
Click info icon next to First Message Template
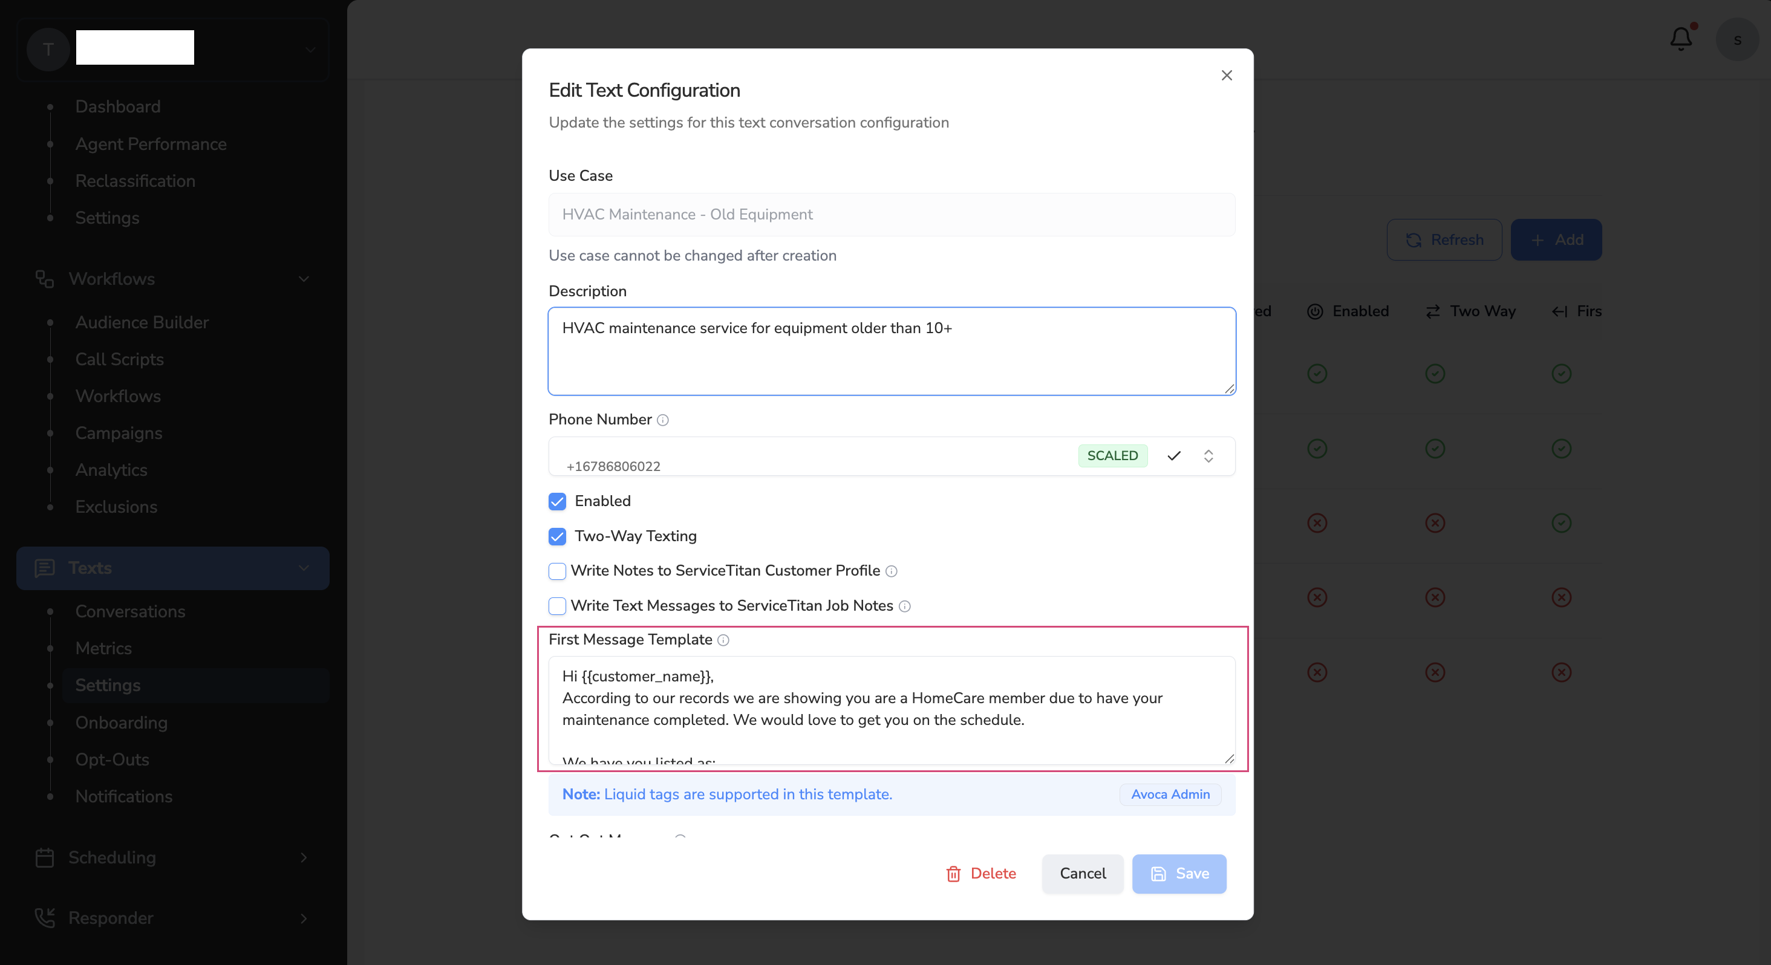pos(723,640)
